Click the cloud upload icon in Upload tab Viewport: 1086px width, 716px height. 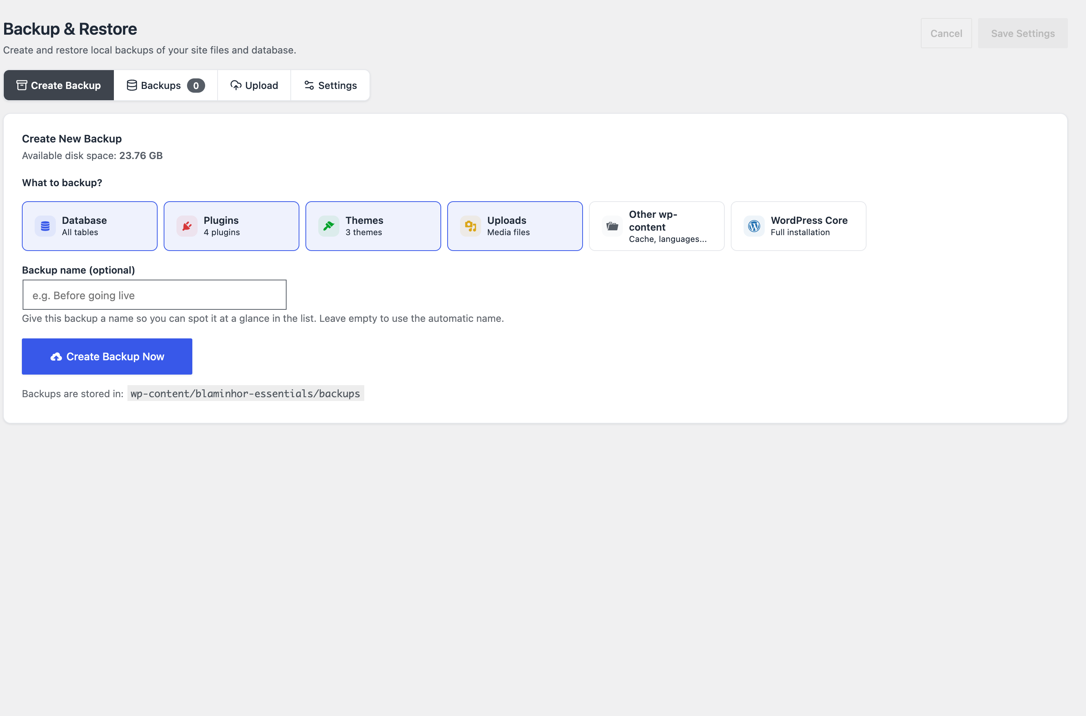click(x=236, y=86)
